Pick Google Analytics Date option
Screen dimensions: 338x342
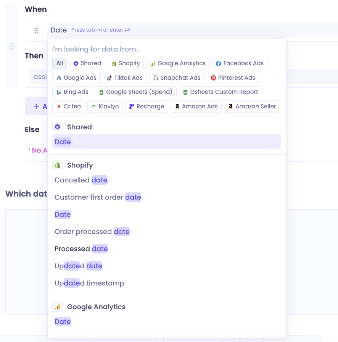point(63,322)
